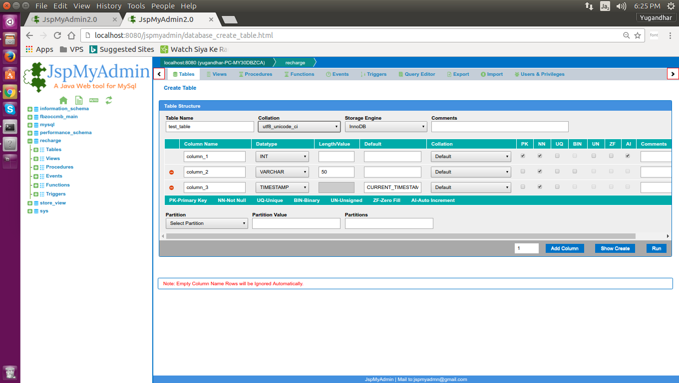Refresh the database tree using the sync icon
The width and height of the screenshot is (679, 383).
108,100
